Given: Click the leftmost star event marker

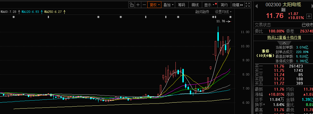Looking at the screenshot, I should 13,17.
